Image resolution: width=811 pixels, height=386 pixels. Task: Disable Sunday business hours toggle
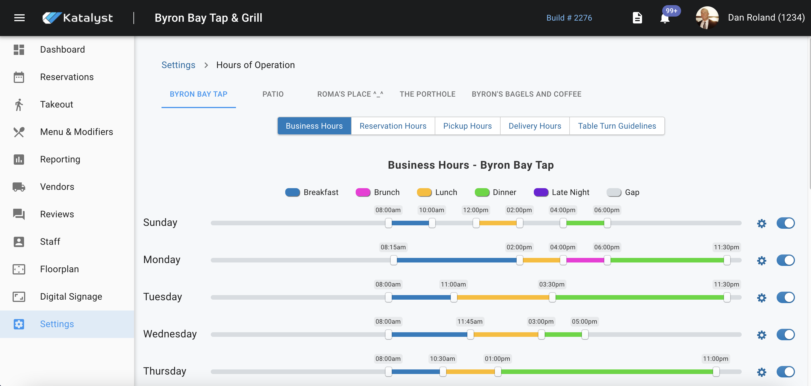click(785, 223)
